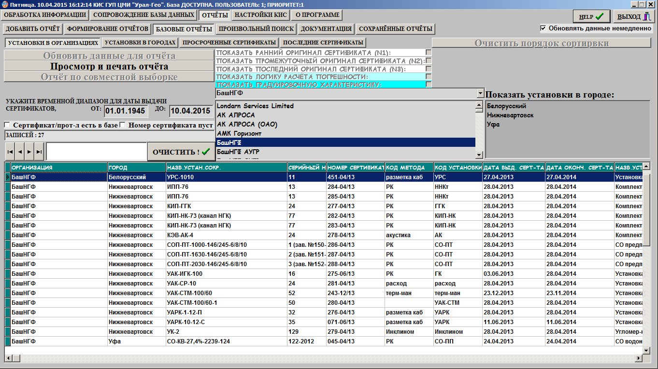Click Отчёт по совместной выборке button
The height and width of the screenshot is (369, 658).
click(x=109, y=77)
